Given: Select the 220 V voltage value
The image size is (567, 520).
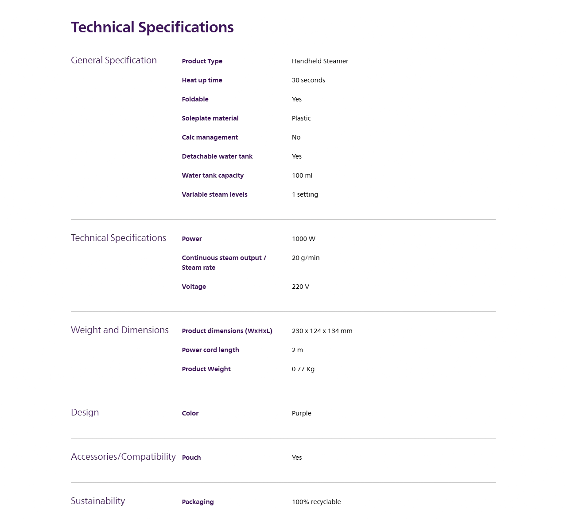Looking at the screenshot, I should (x=300, y=287).
